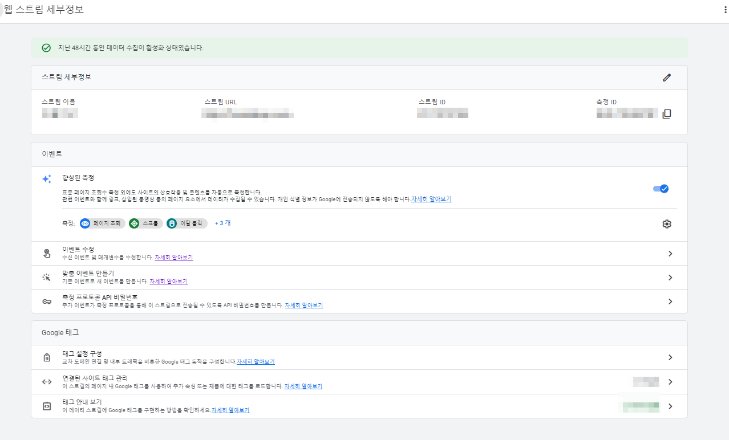Image resolution: width=729 pixels, height=440 pixels.
Task: Open the three-dot menu for web stream details
Action: [724, 10]
